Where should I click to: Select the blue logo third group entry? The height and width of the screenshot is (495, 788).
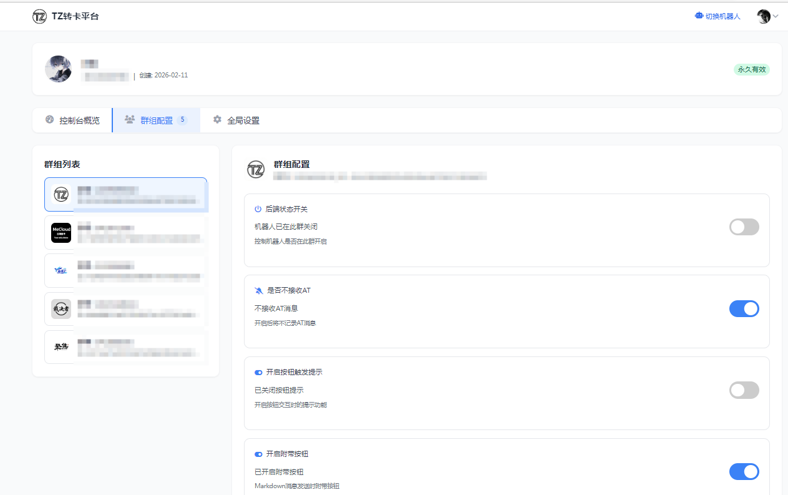point(61,271)
